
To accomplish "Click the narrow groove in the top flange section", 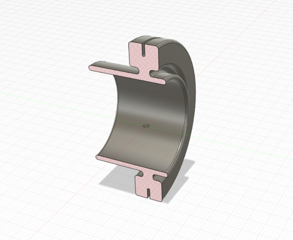I will [x=144, y=50].
